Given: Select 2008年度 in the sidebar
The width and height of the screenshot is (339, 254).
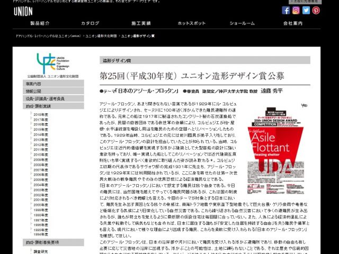Looking at the screenshot, I should pyautogui.click(x=41, y=165).
